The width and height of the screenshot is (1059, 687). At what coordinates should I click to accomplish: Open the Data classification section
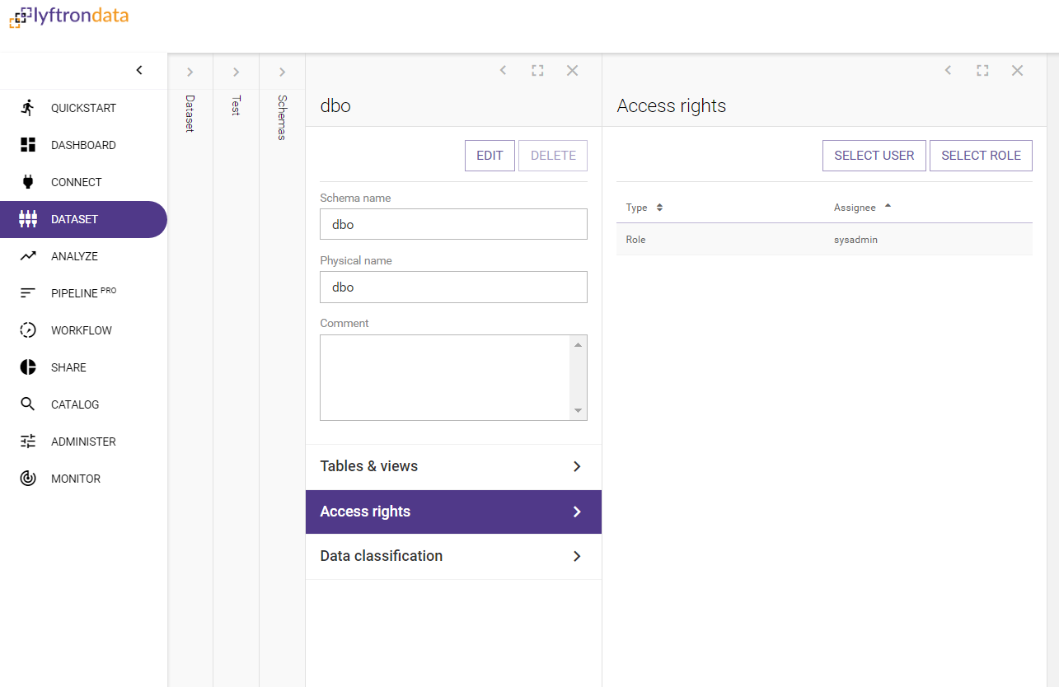[x=453, y=556]
